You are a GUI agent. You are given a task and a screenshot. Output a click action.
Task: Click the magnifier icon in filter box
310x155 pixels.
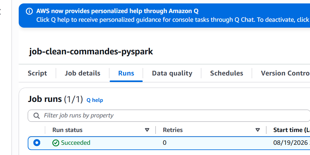point(36,116)
